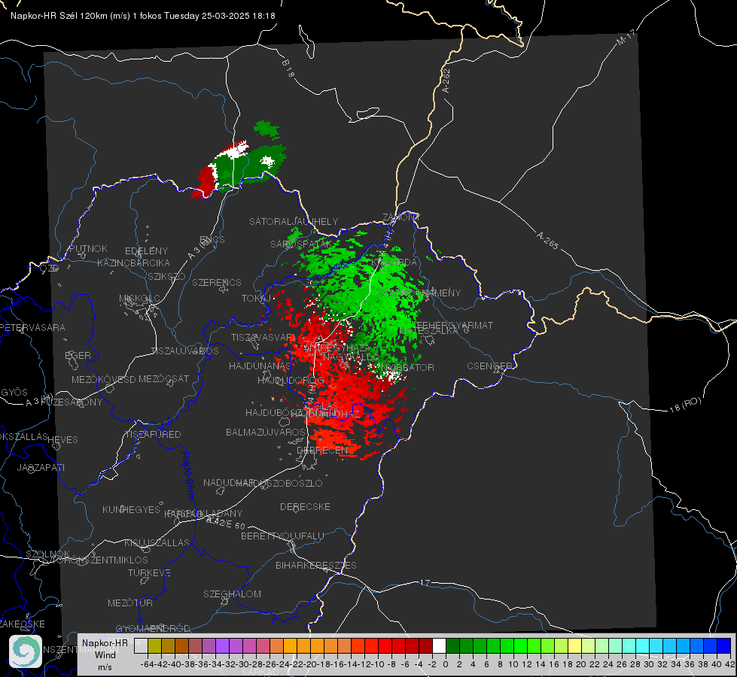
Task: Click the dark green swatch between 0 and 2
Action: [x=452, y=646]
